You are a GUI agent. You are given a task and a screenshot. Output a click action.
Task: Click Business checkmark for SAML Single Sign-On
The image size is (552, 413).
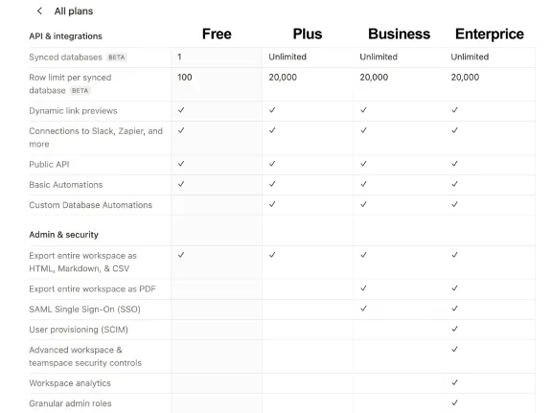click(x=363, y=309)
